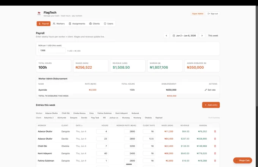Image resolution: width=258 pixels, height=167 pixels.
Task: Go to next week with right chevron
Action: coord(202,36)
